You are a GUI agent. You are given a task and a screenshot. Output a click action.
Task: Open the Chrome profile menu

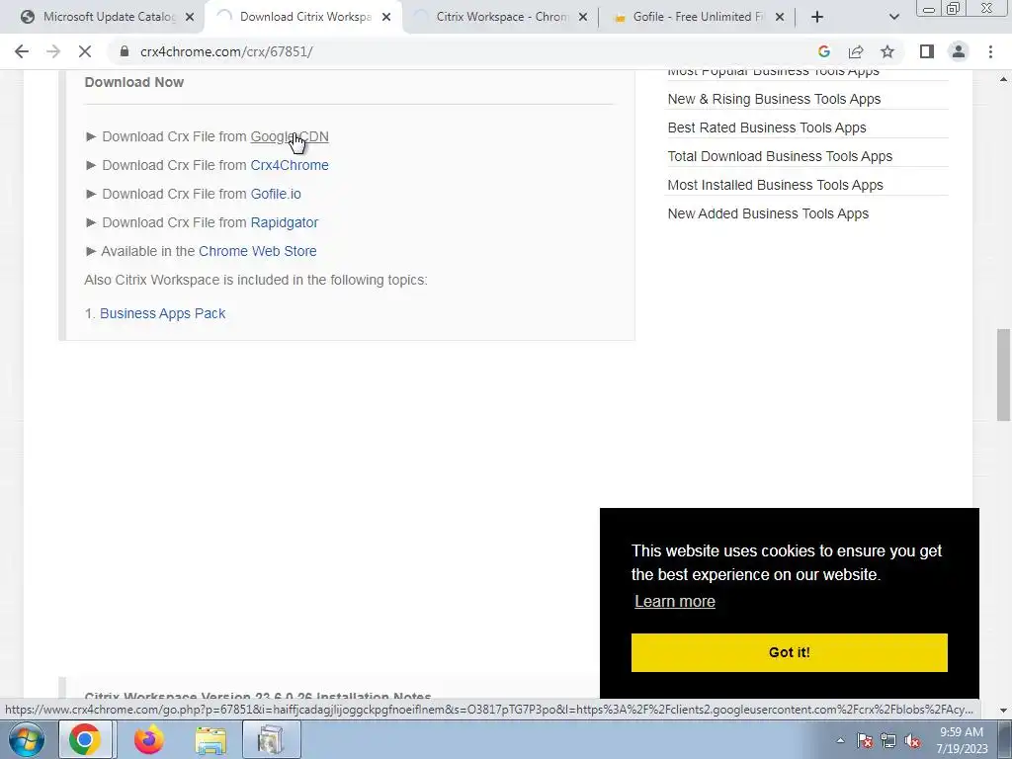click(959, 51)
